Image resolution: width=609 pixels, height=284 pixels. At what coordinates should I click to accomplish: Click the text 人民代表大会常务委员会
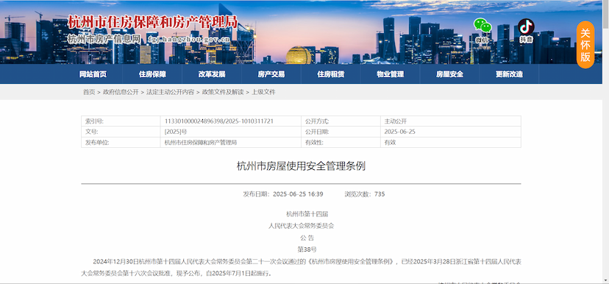point(302,226)
